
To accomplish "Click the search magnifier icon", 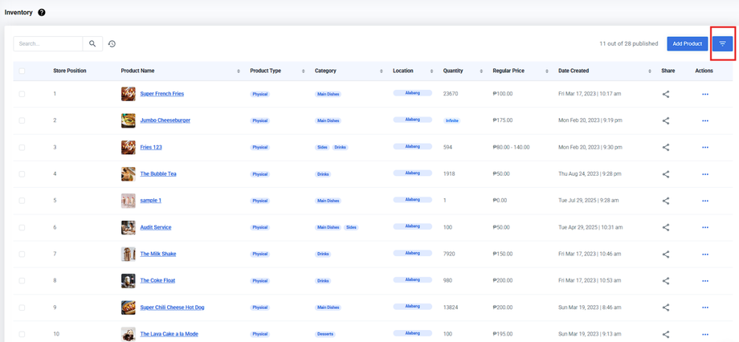I will (x=92, y=44).
